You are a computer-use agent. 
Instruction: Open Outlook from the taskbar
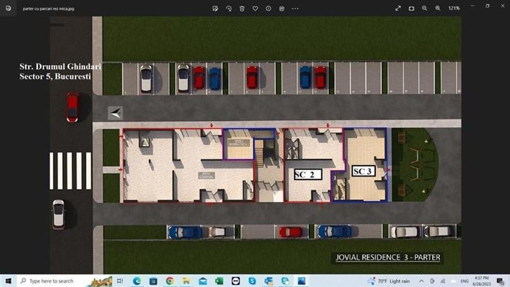pos(269,281)
